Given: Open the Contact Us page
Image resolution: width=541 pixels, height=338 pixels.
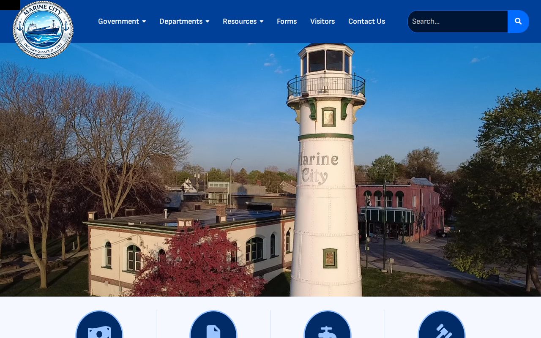Looking at the screenshot, I should tap(367, 21).
